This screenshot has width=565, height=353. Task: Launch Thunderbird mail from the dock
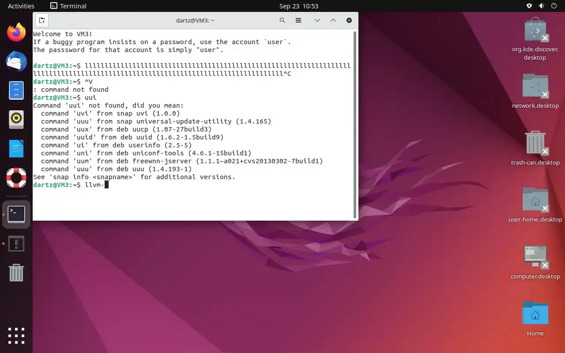click(x=16, y=61)
